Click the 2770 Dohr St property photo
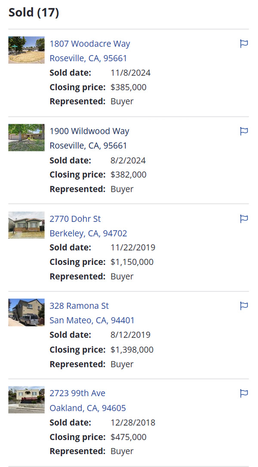This screenshot has width=258, height=467. point(26,225)
